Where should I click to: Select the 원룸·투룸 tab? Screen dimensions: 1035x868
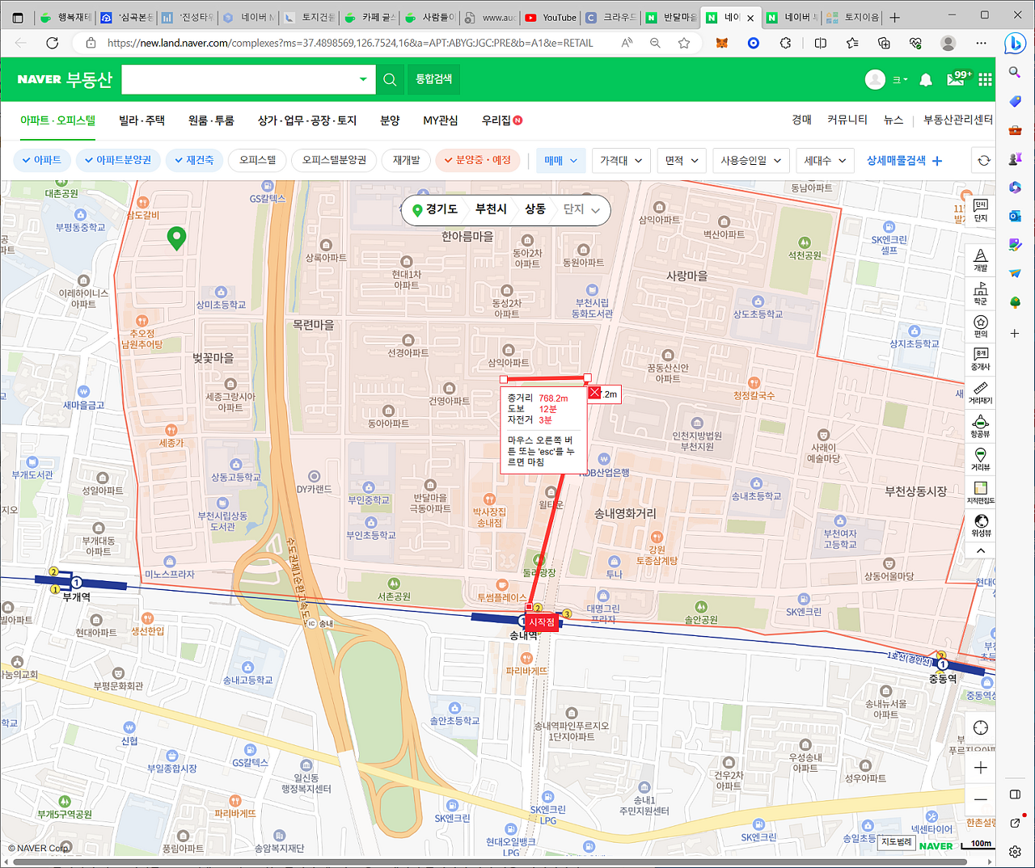click(211, 120)
